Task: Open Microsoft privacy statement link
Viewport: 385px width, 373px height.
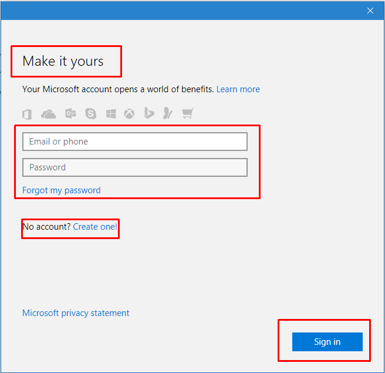Action: coord(76,313)
